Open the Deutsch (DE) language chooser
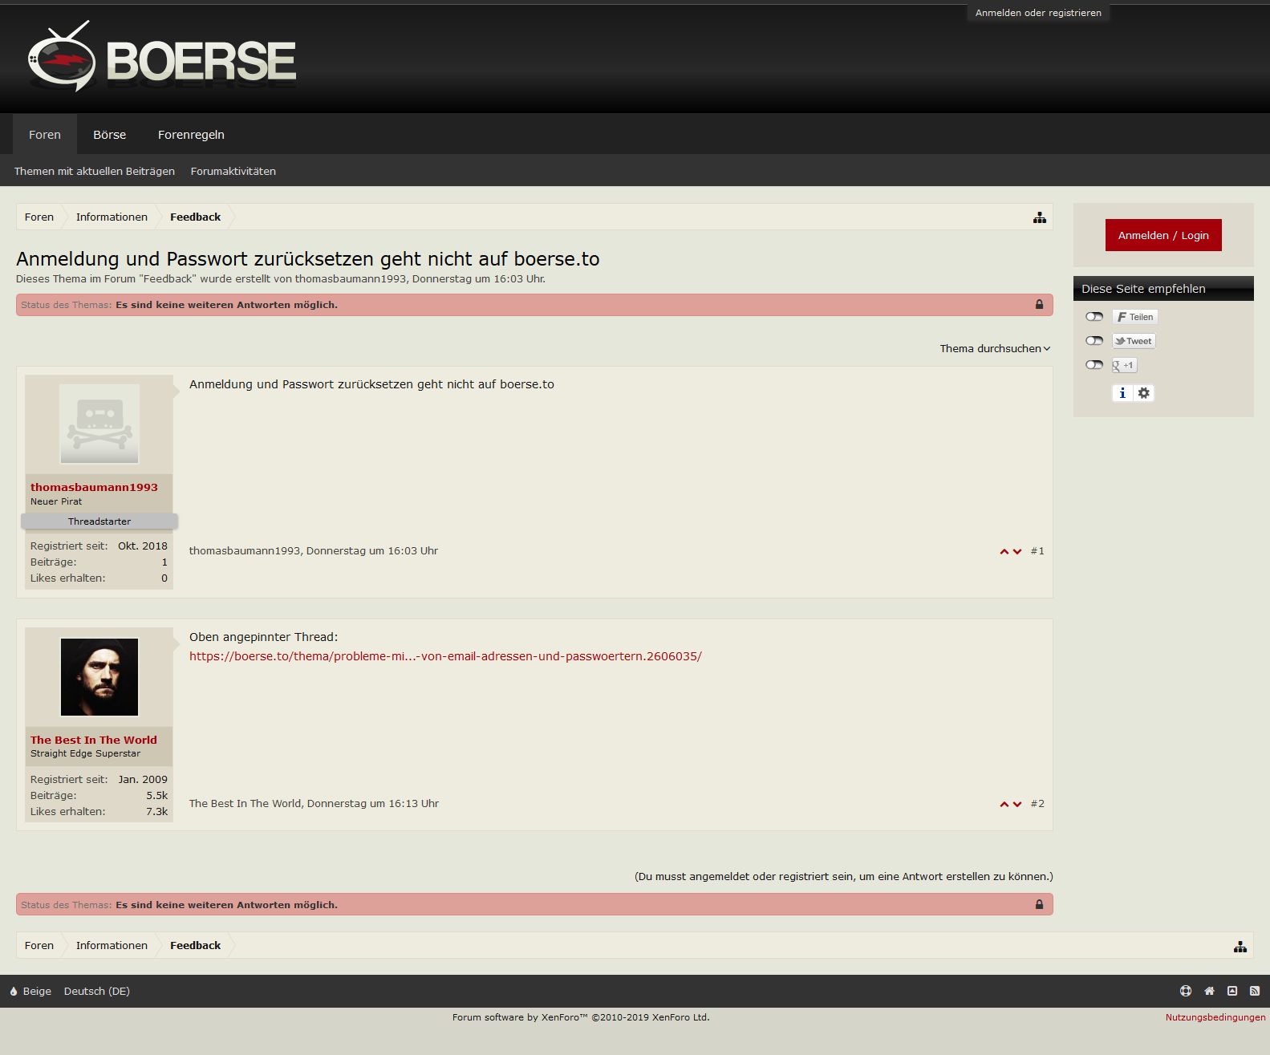This screenshot has height=1055, width=1270. point(97,992)
